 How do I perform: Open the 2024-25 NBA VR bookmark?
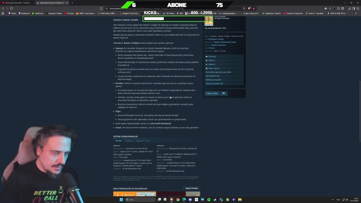click(x=337, y=13)
